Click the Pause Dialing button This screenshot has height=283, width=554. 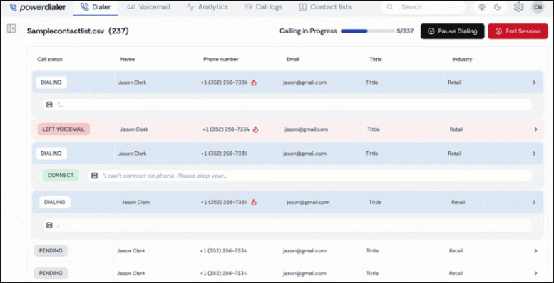(x=452, y=31)
